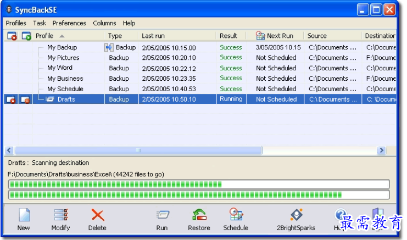Minimize the SyncBackSE window

click(x=363, y=10)
